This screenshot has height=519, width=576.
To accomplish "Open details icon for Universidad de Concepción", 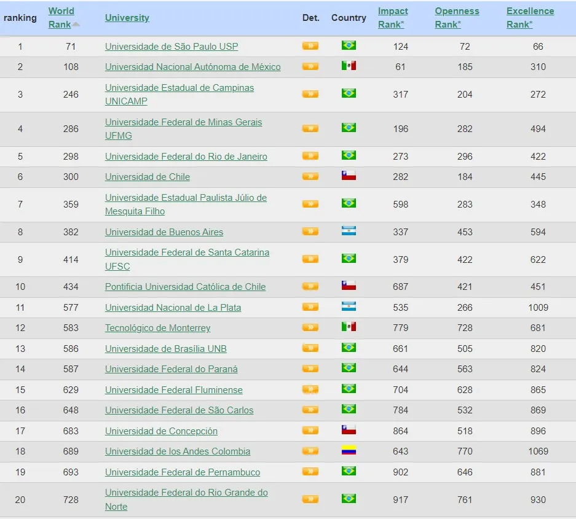I will click(310, 431).
